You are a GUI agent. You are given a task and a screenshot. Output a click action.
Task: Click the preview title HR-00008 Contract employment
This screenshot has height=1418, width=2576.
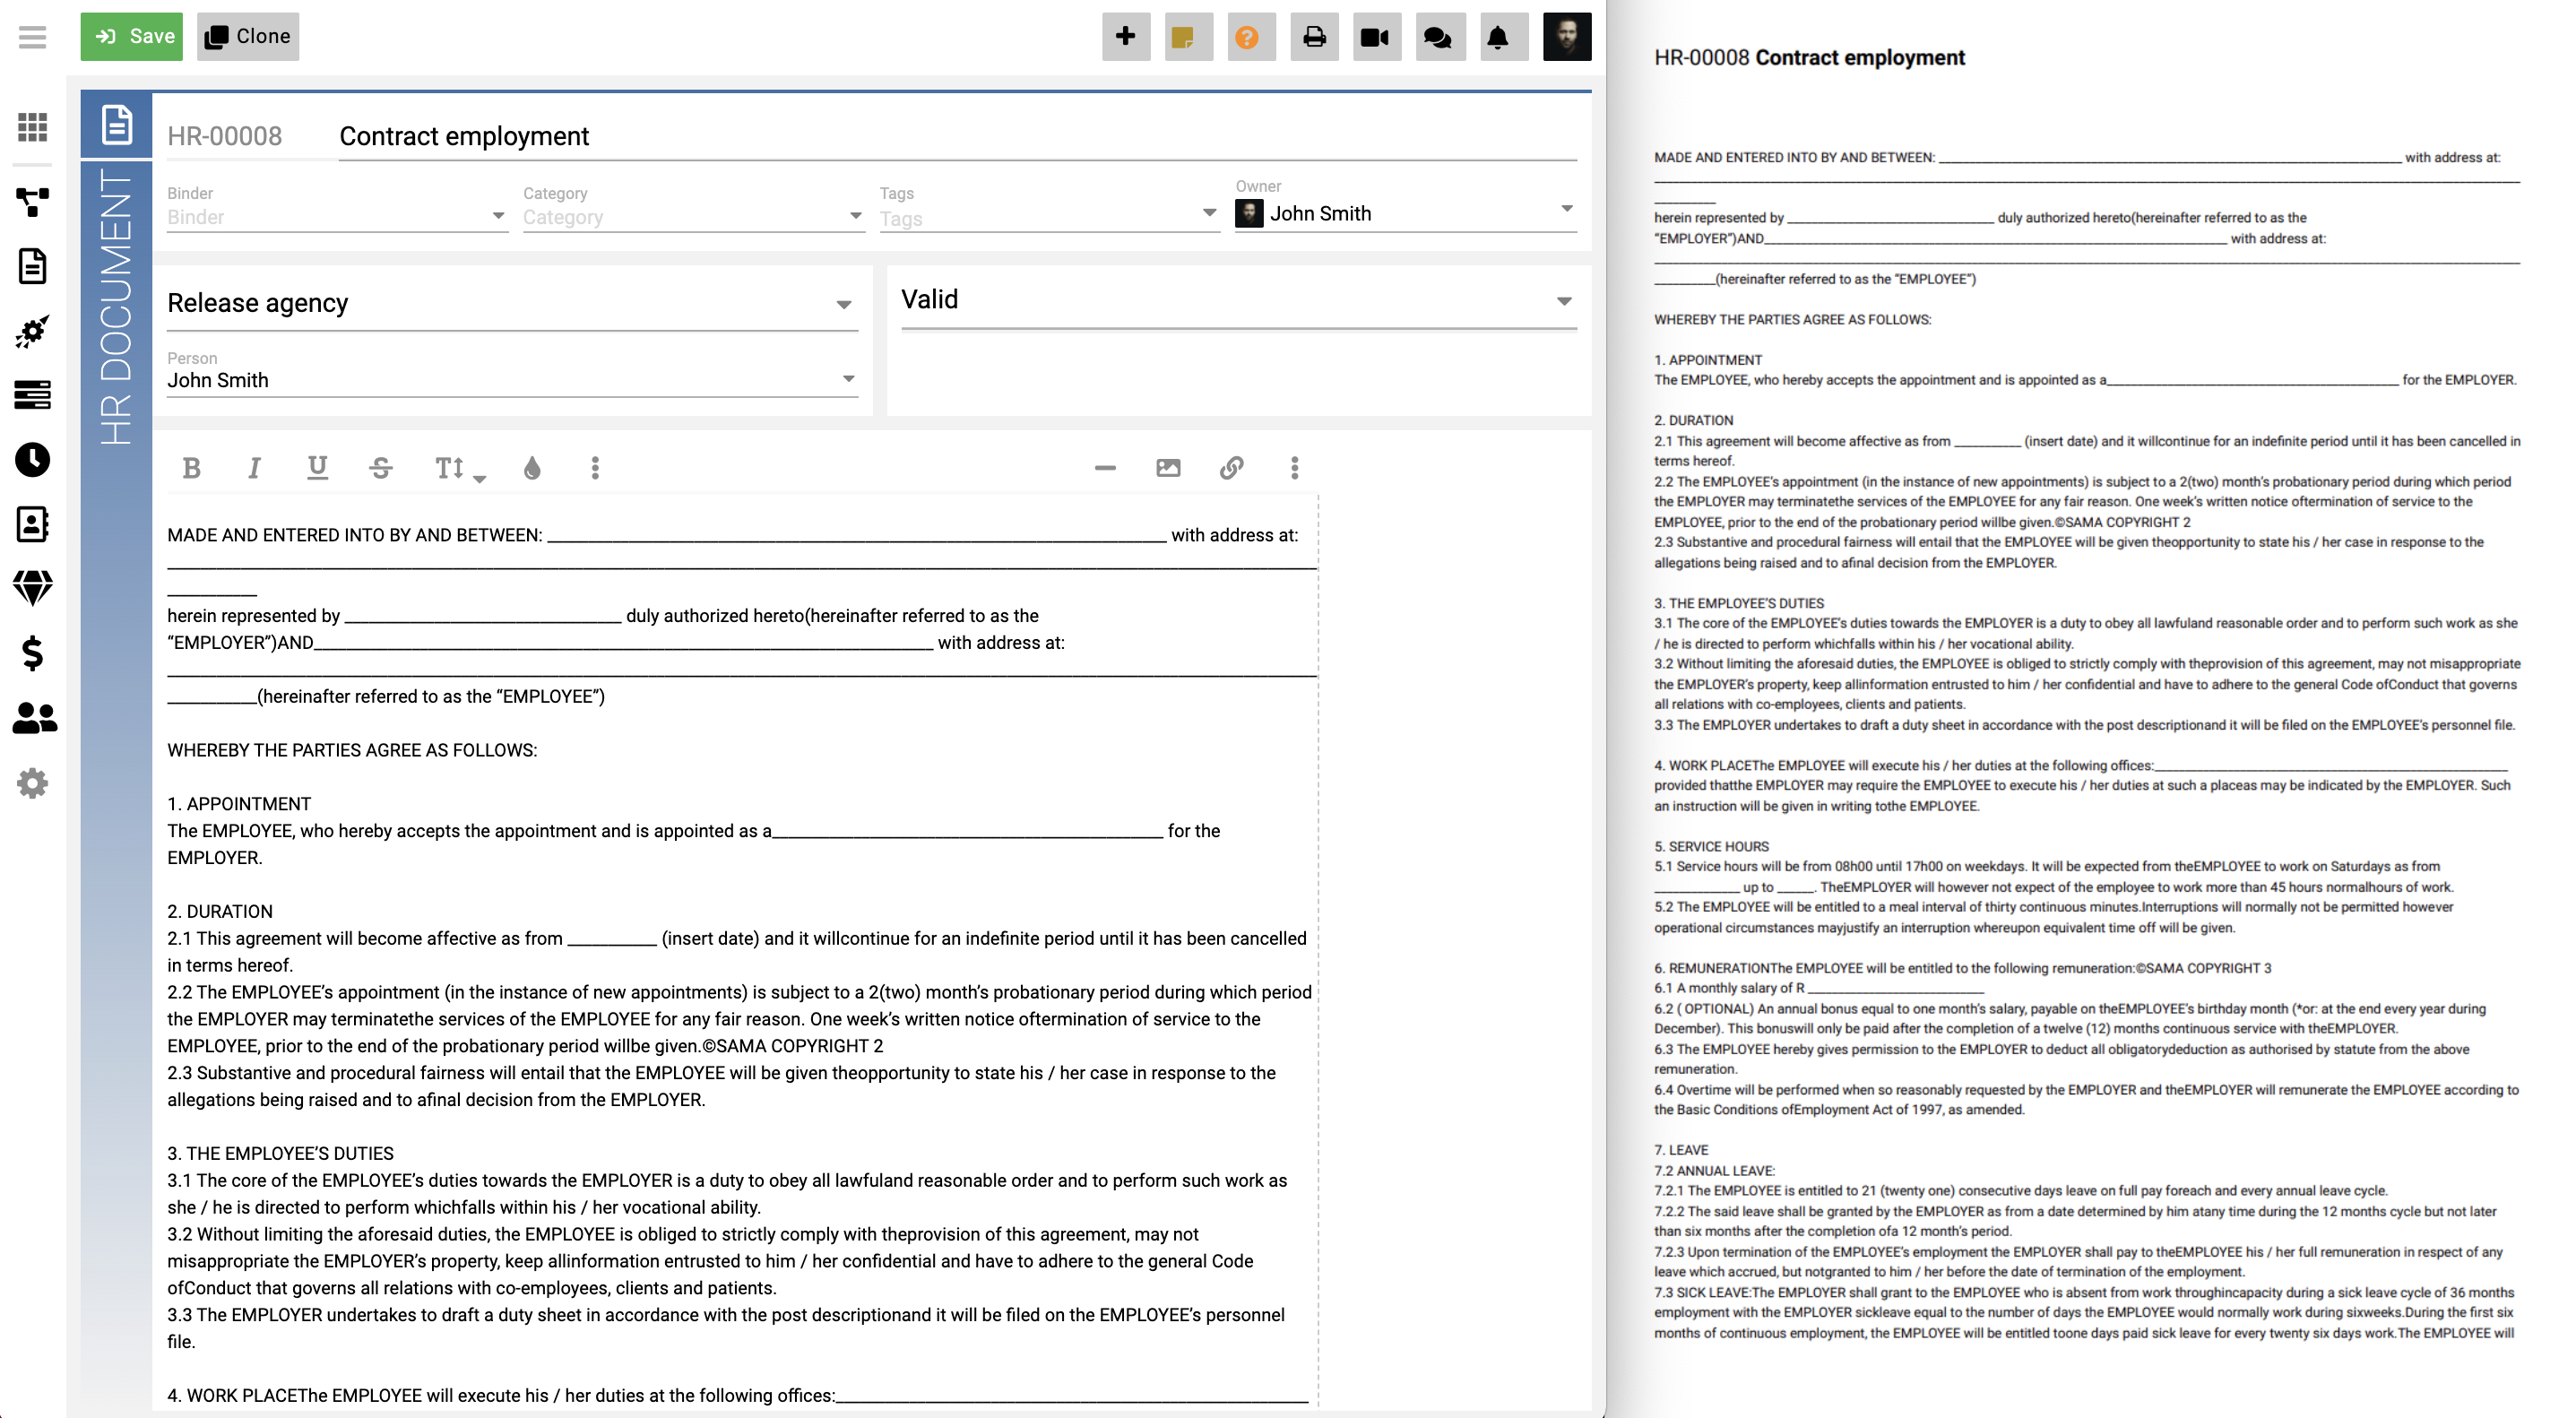(1809, 57)
